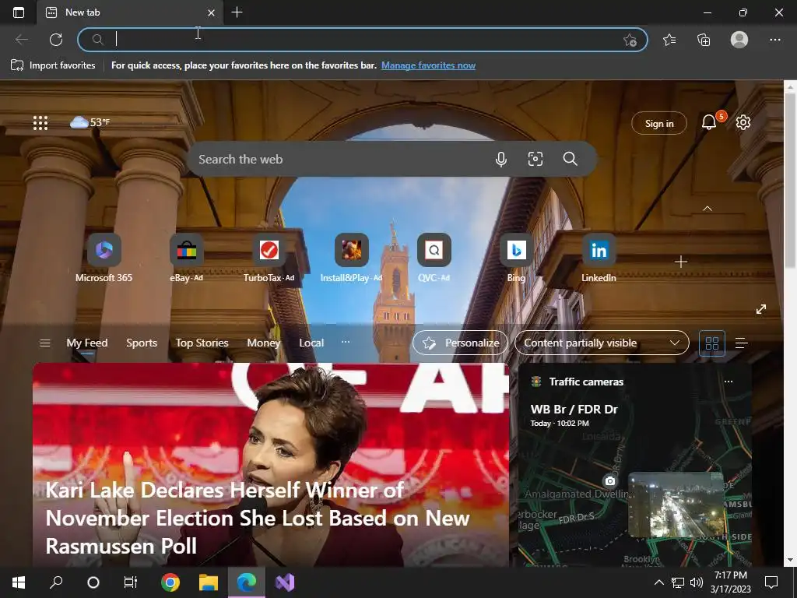Open the 53°F weather widget
This screenshot has height=598, width=797.
pyautogui.click(x=90, y=122)
